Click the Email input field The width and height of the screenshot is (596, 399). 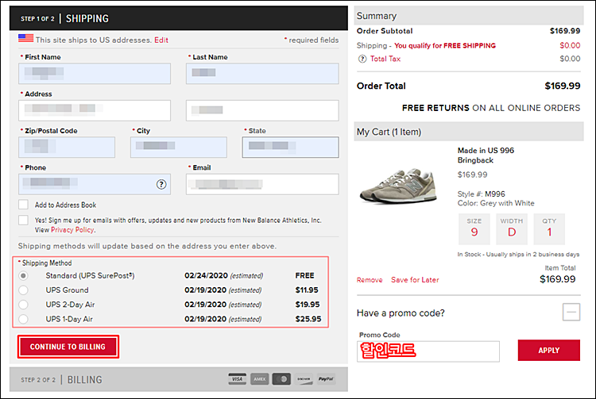pyautogui.click(x=262, y=184)
